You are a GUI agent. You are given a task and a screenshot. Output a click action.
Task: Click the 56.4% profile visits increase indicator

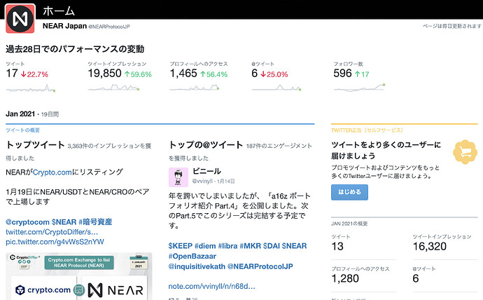tap(213, 74)
